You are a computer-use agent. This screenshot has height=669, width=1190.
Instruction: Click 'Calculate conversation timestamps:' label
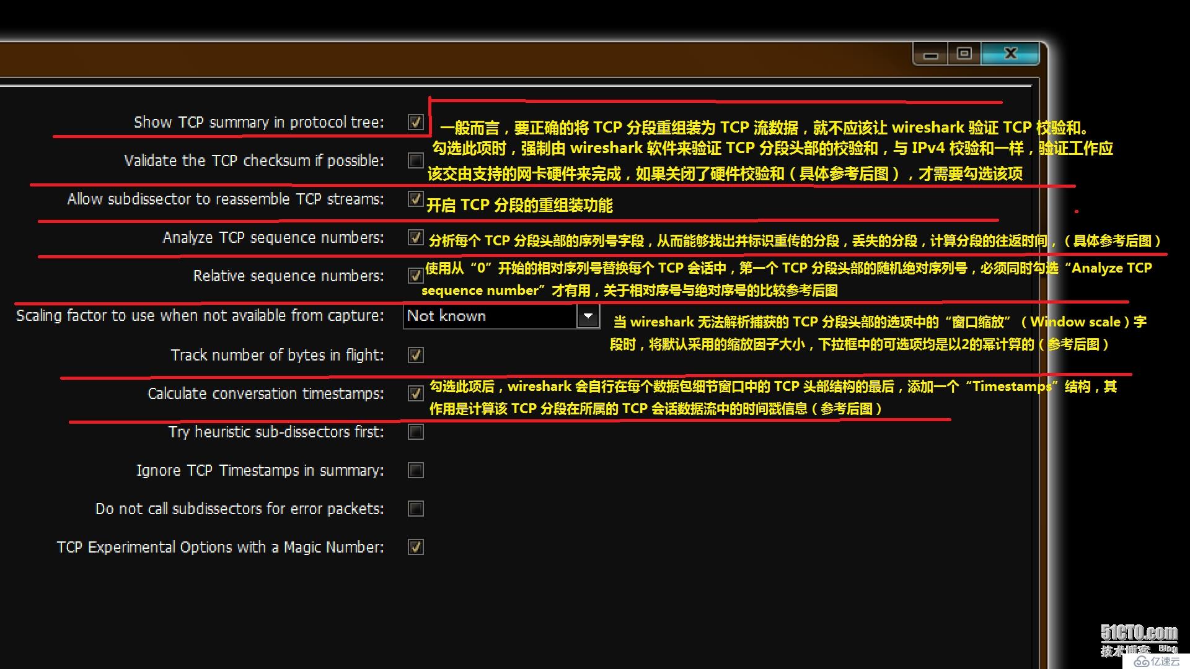(266, 393)
